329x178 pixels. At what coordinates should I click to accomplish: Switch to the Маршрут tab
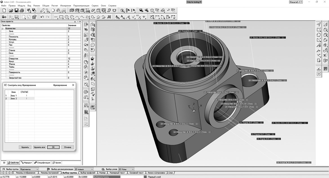(26, 163)
